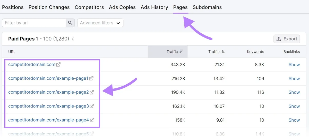Viewport: 309px width, 140px height.
Task: Open the example-page2 URL link
Action: point(48,92)
